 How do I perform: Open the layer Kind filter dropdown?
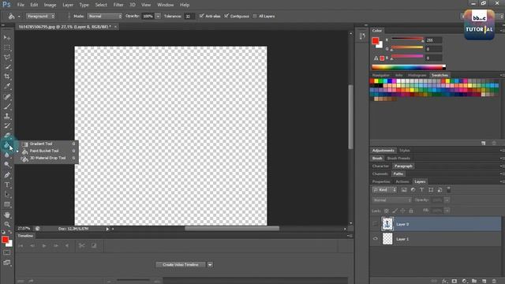(x=384, y=190)
